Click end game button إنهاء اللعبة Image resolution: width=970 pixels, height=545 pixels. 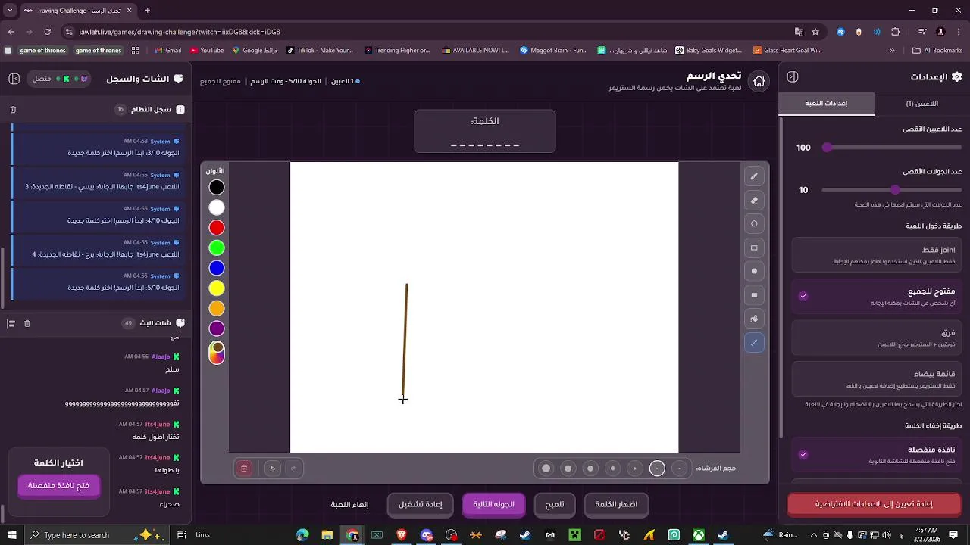point(349,505)
